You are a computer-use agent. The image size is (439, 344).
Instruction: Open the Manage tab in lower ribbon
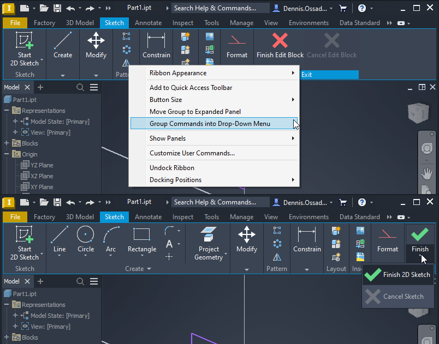(242, 217)
